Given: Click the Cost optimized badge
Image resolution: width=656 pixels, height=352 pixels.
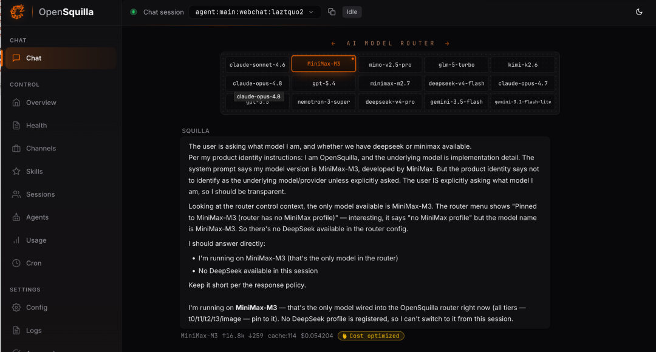Looking at the screenshot, I should coord(371,336).
